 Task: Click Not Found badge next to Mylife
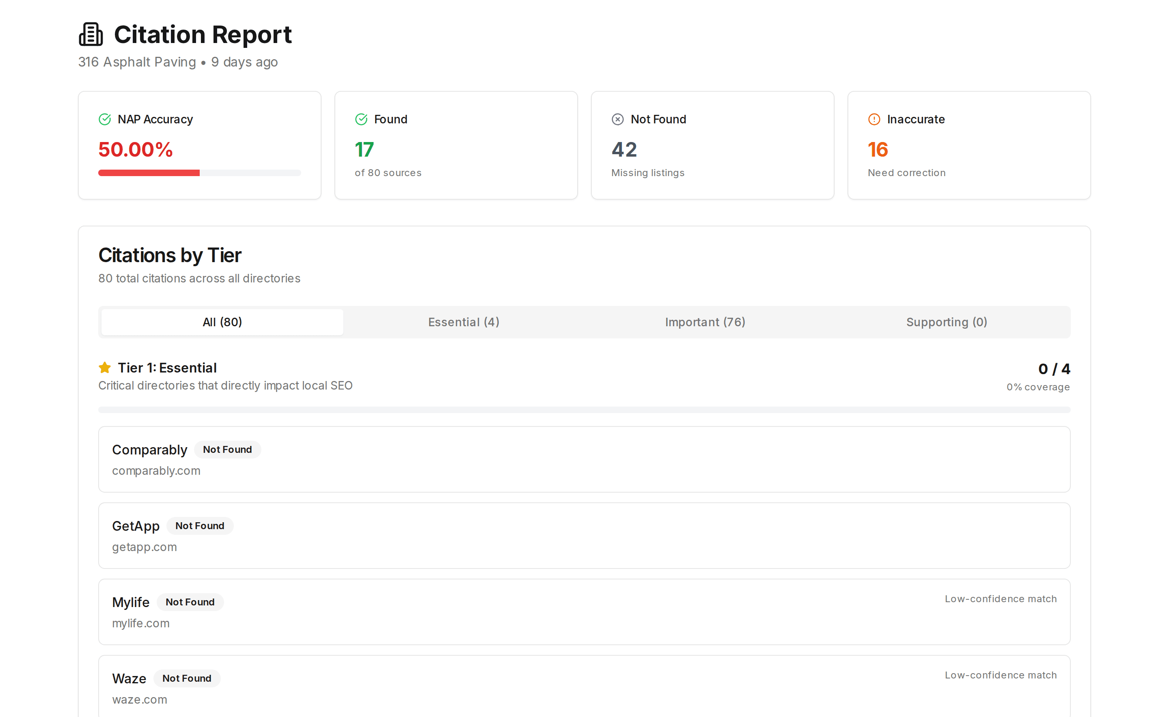190,602
